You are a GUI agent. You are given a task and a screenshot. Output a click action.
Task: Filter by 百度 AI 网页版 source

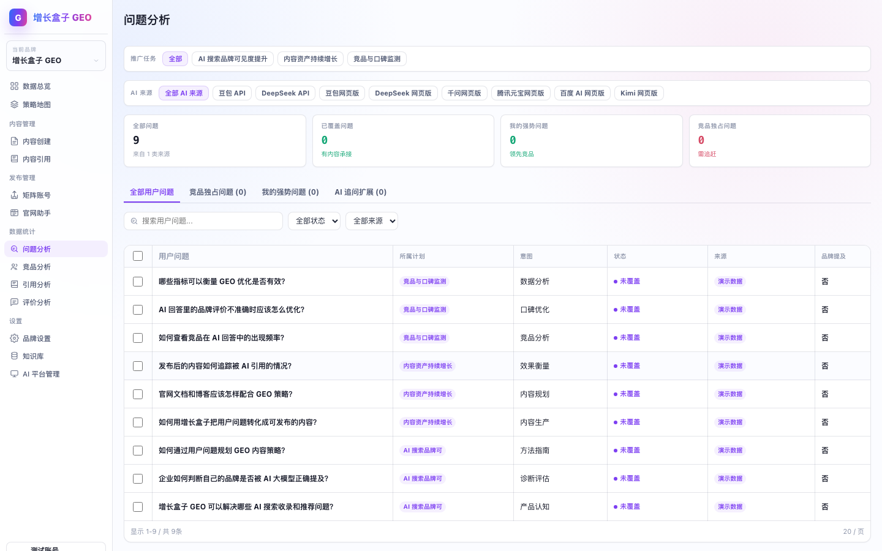click(582, 93)
